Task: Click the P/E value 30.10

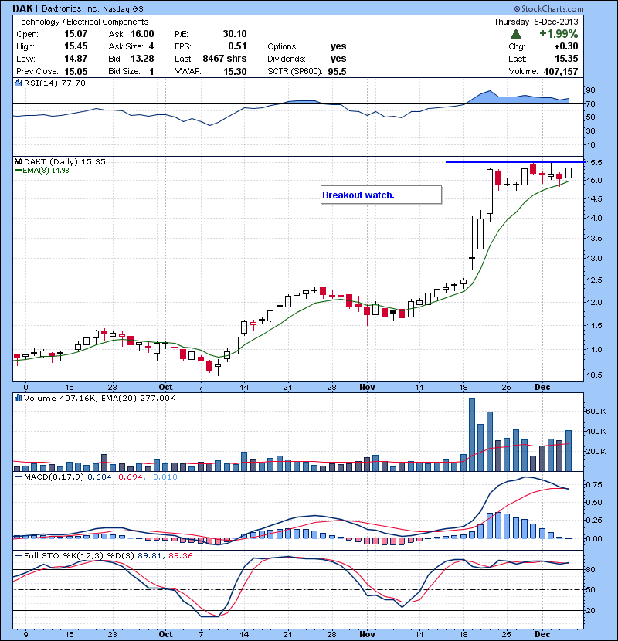Action: 235,34
